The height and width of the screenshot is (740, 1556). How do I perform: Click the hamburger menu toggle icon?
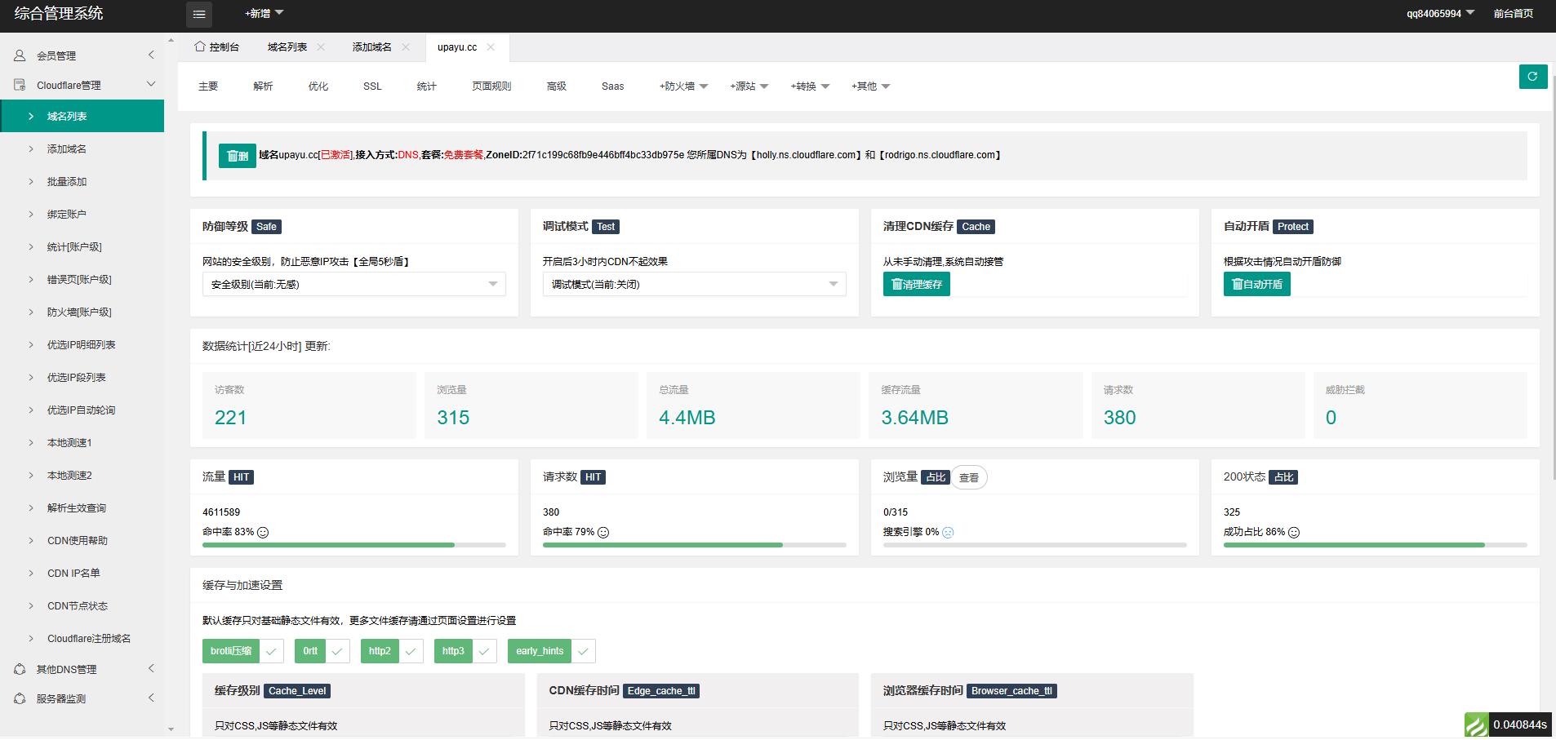point(199,14)
